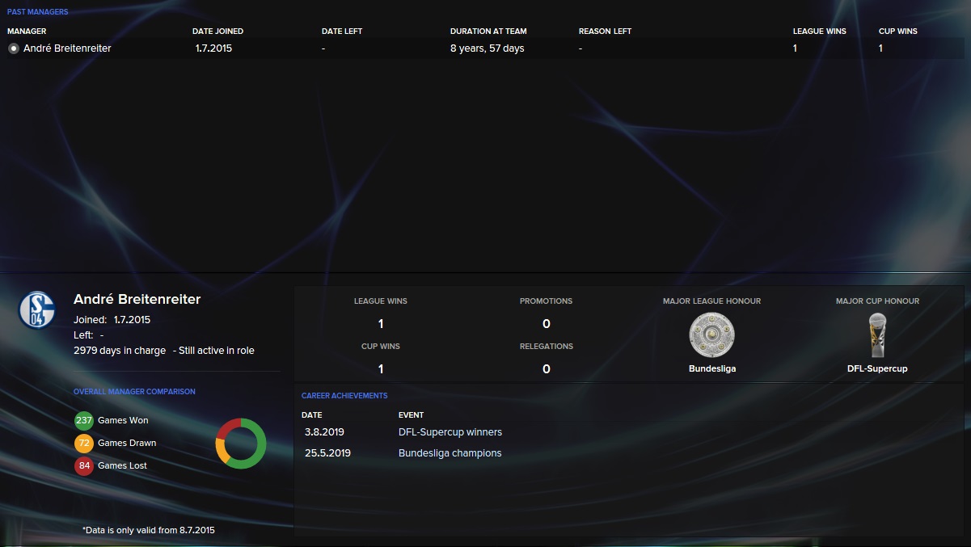Viewport: 971px width, 547px height.
Task: Click the DFL-Supercup trophy icon
Action: (x=878, y=335)
